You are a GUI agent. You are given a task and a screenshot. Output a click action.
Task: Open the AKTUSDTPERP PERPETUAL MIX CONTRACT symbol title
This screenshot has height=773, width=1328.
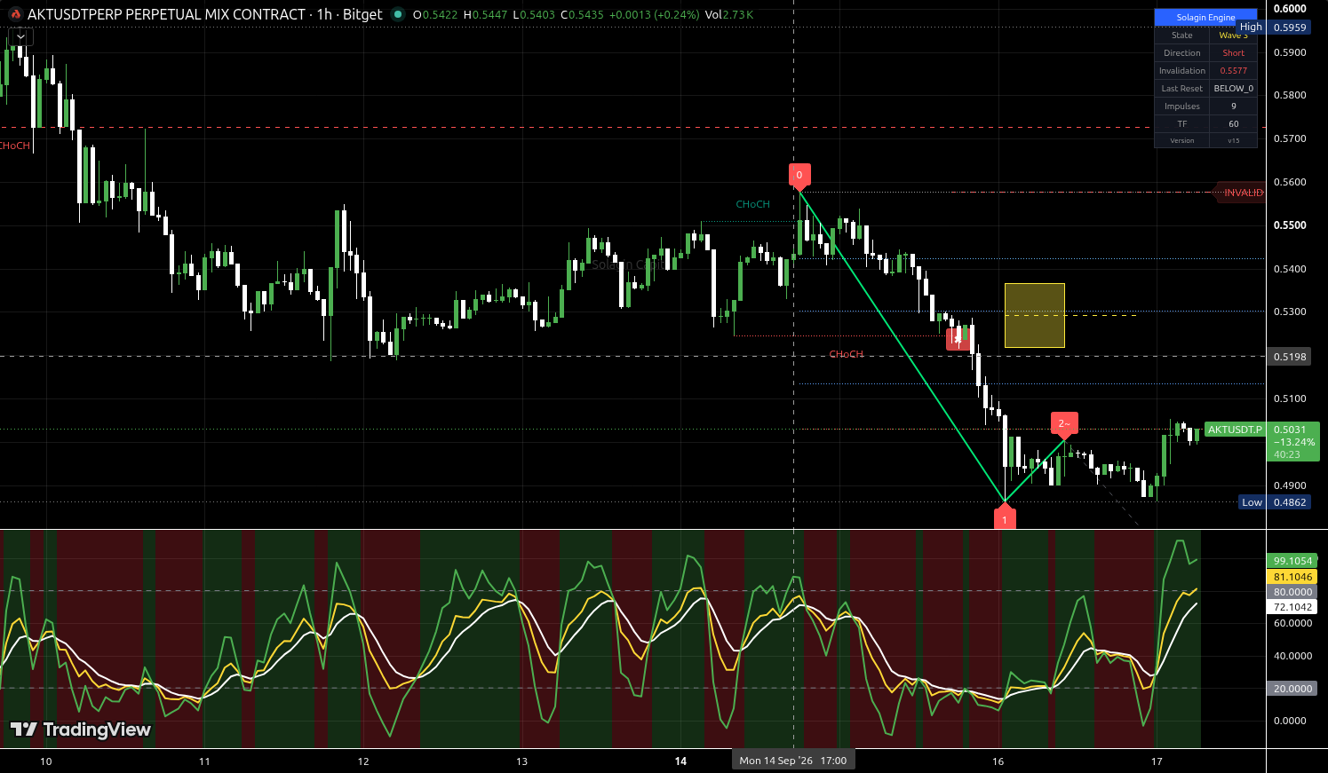tap(205, 14)
